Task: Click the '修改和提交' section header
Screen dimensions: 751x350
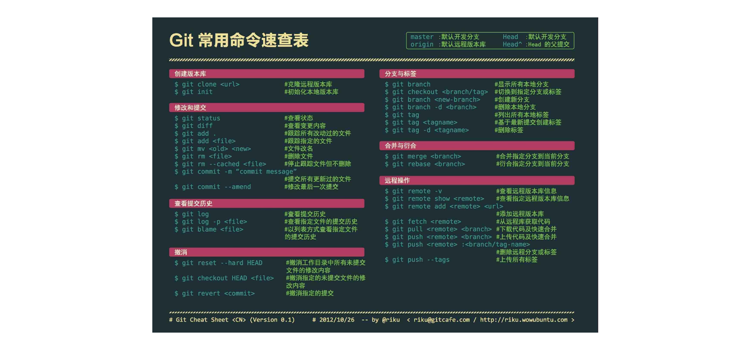Action: tap(266, 108)
